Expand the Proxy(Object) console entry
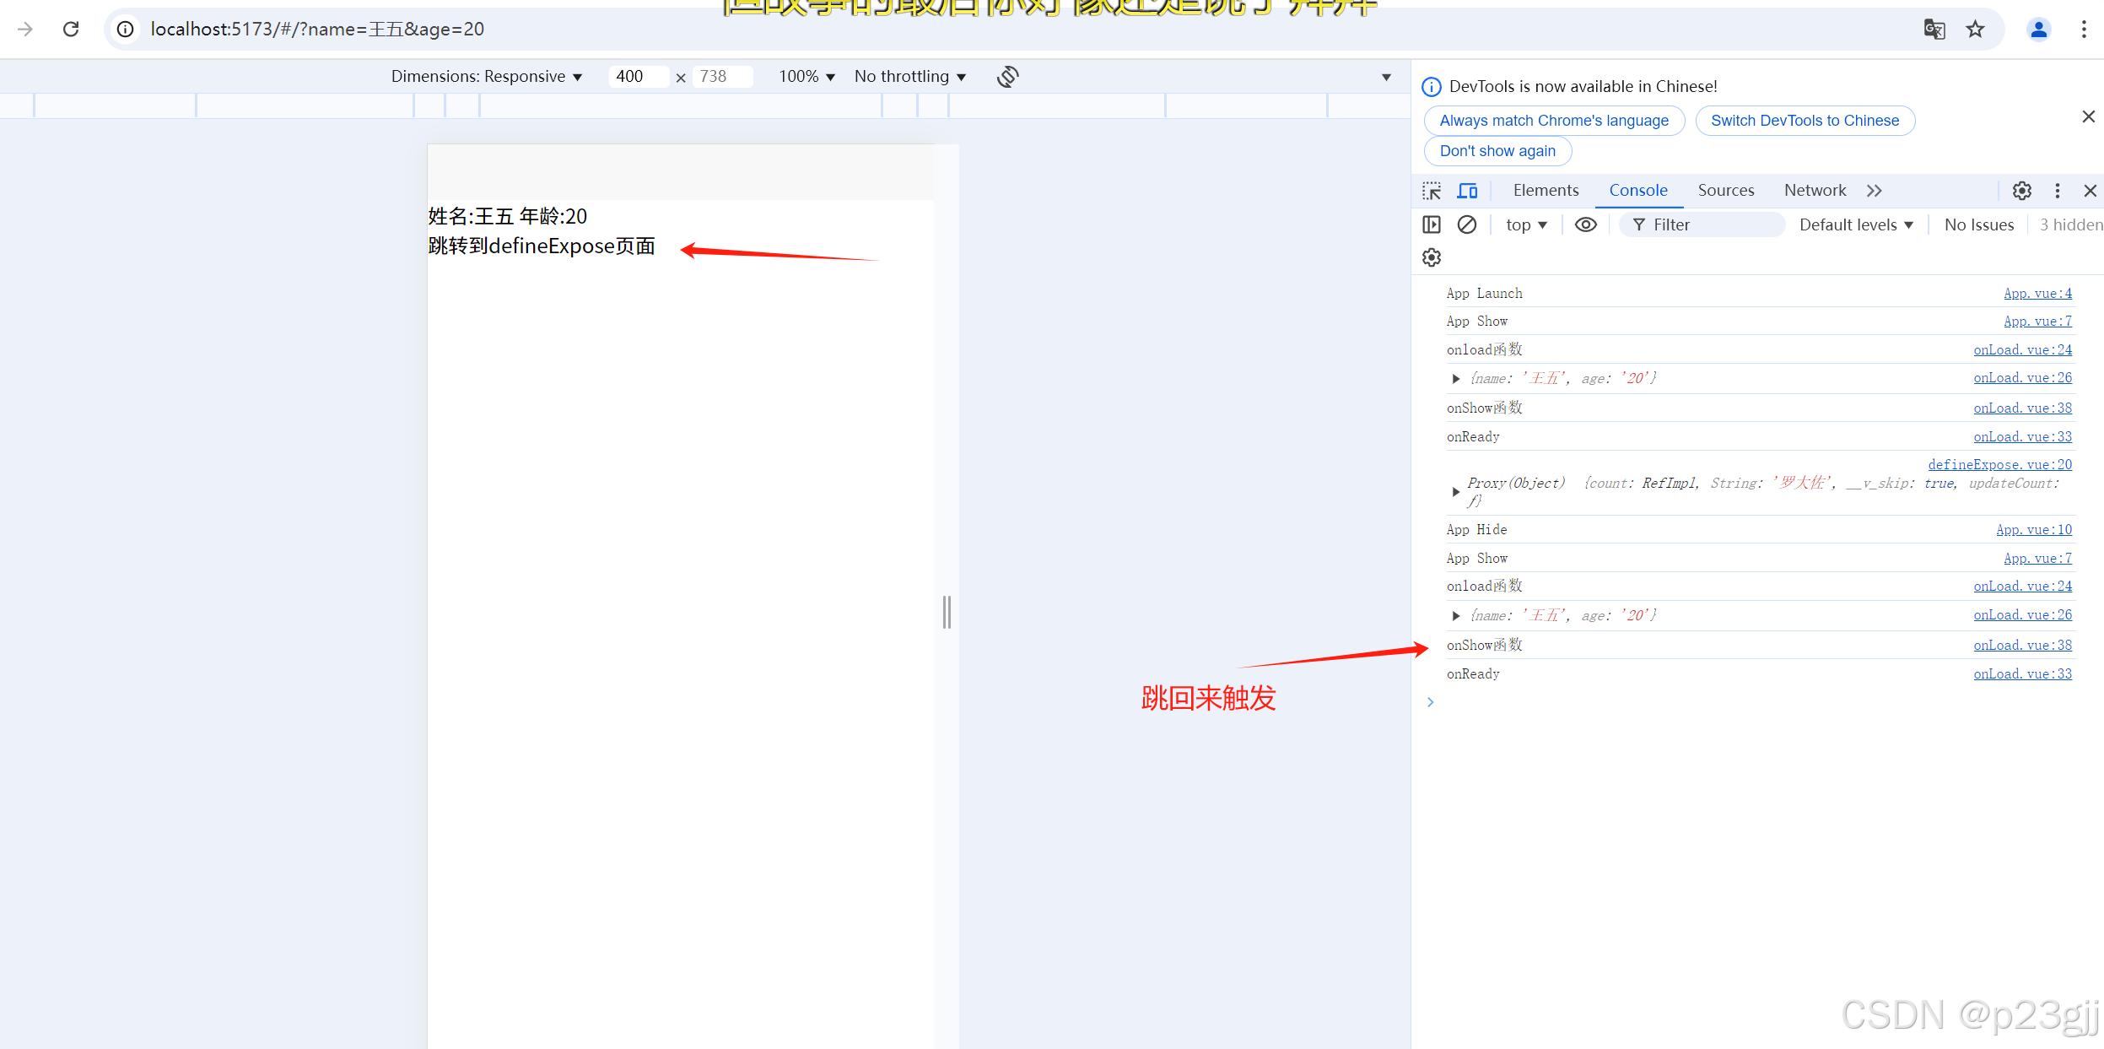The height and width of the screenshot is (1049, 2104). (x=1455, y=491)
